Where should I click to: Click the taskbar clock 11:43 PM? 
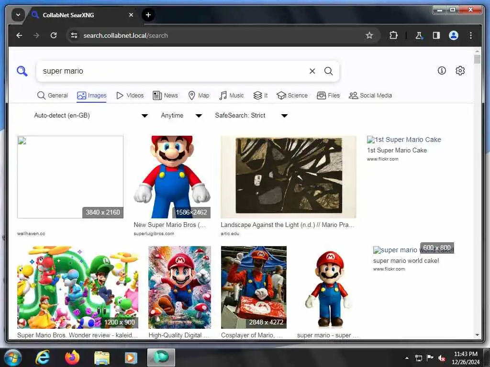[465, 354]
